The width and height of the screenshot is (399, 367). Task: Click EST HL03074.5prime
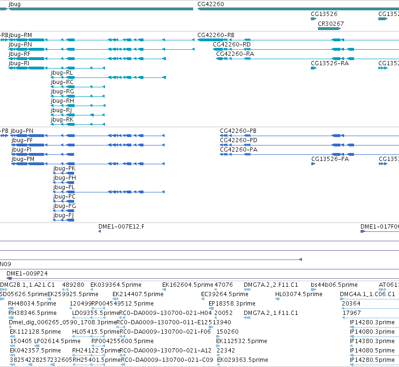pyautogui.click(x=299, y=294)
